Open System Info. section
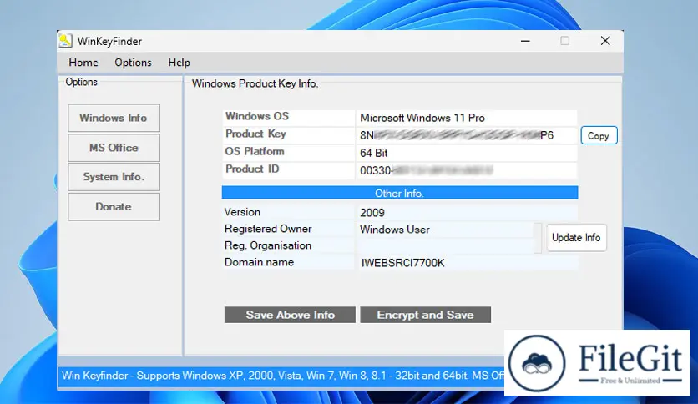 [114, 177]
